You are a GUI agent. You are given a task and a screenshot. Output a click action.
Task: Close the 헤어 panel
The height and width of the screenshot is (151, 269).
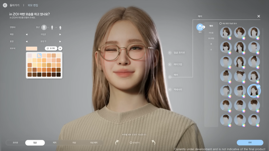pyautogui.click(x=259, y=16)
